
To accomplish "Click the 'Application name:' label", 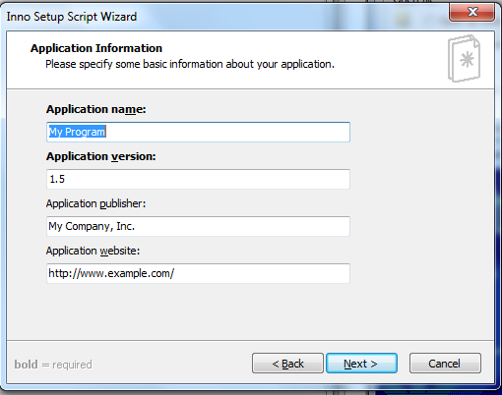I will tap(95, 109).
